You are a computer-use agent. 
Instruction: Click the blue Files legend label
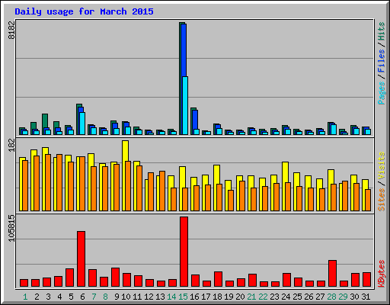coord(381,61)
